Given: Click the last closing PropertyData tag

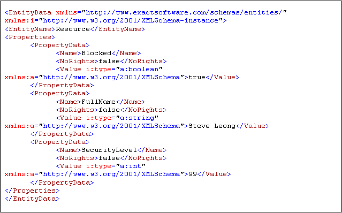Looking at the screenshot, I should point(62,182).
